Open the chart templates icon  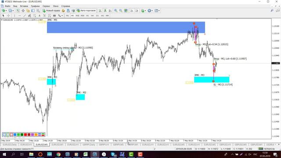click(156, 11)
